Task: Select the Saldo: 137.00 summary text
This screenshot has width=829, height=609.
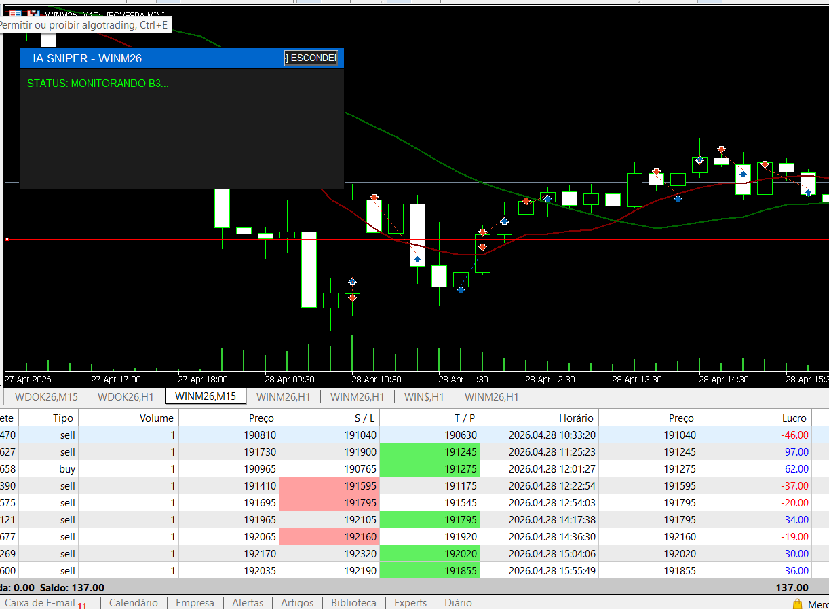Action: (x=72, y=587)
